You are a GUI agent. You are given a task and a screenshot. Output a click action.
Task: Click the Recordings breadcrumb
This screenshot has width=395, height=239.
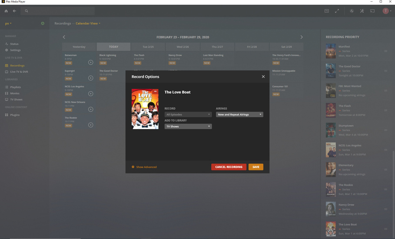click(63, 23)
